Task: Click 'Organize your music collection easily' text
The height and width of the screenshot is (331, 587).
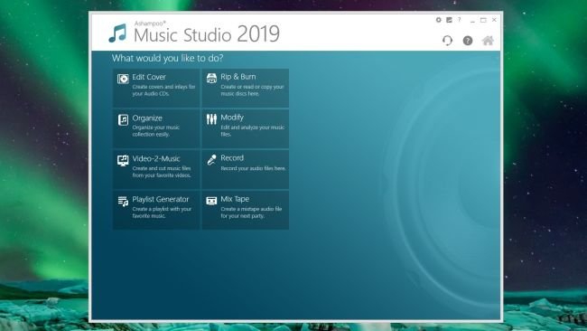Action: point(155,131)
